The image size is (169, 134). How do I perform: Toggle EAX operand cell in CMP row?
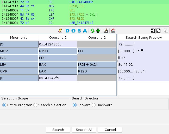(58, 71)
